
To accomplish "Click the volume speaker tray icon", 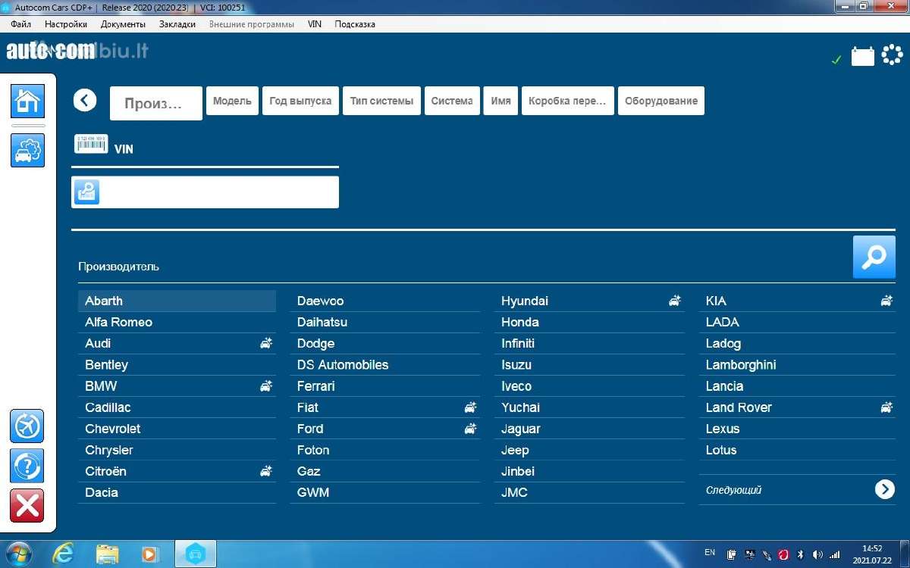I will pos(817,554).
